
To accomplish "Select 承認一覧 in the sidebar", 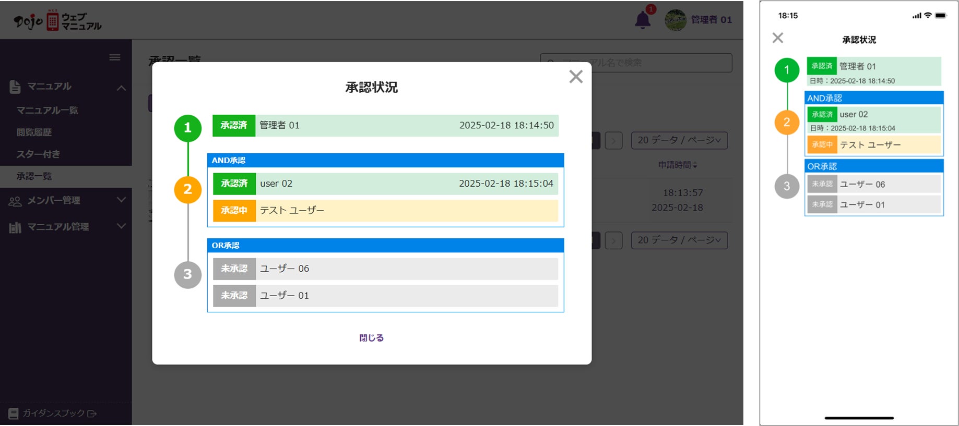I will tap(66, 176).
